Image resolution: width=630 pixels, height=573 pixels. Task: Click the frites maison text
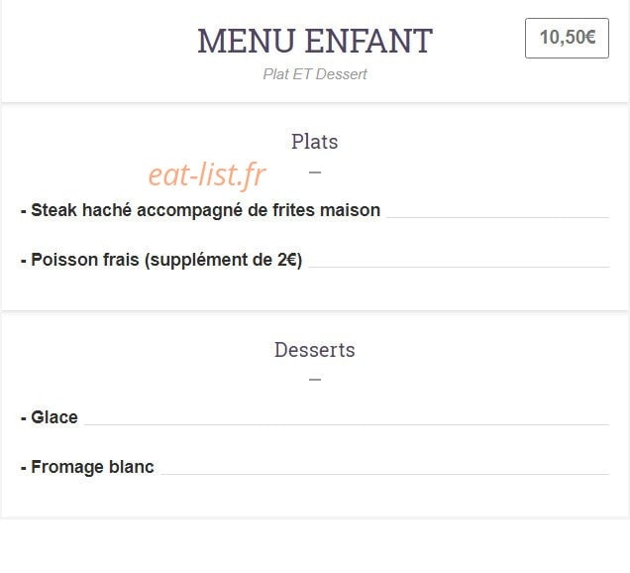coord(326,210)
